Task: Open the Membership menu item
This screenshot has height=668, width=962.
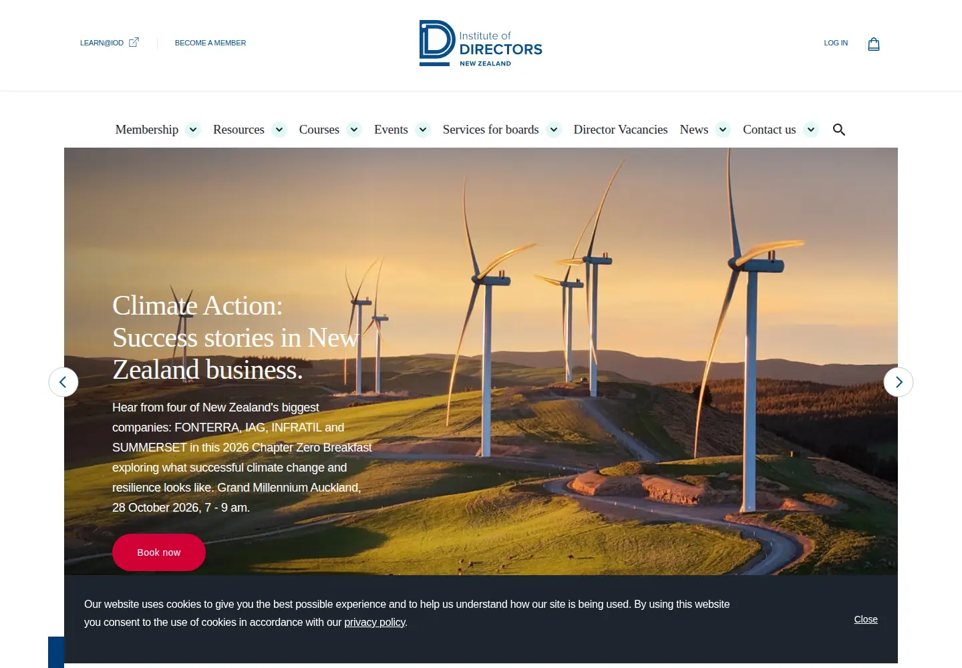Action: [147, 130]
